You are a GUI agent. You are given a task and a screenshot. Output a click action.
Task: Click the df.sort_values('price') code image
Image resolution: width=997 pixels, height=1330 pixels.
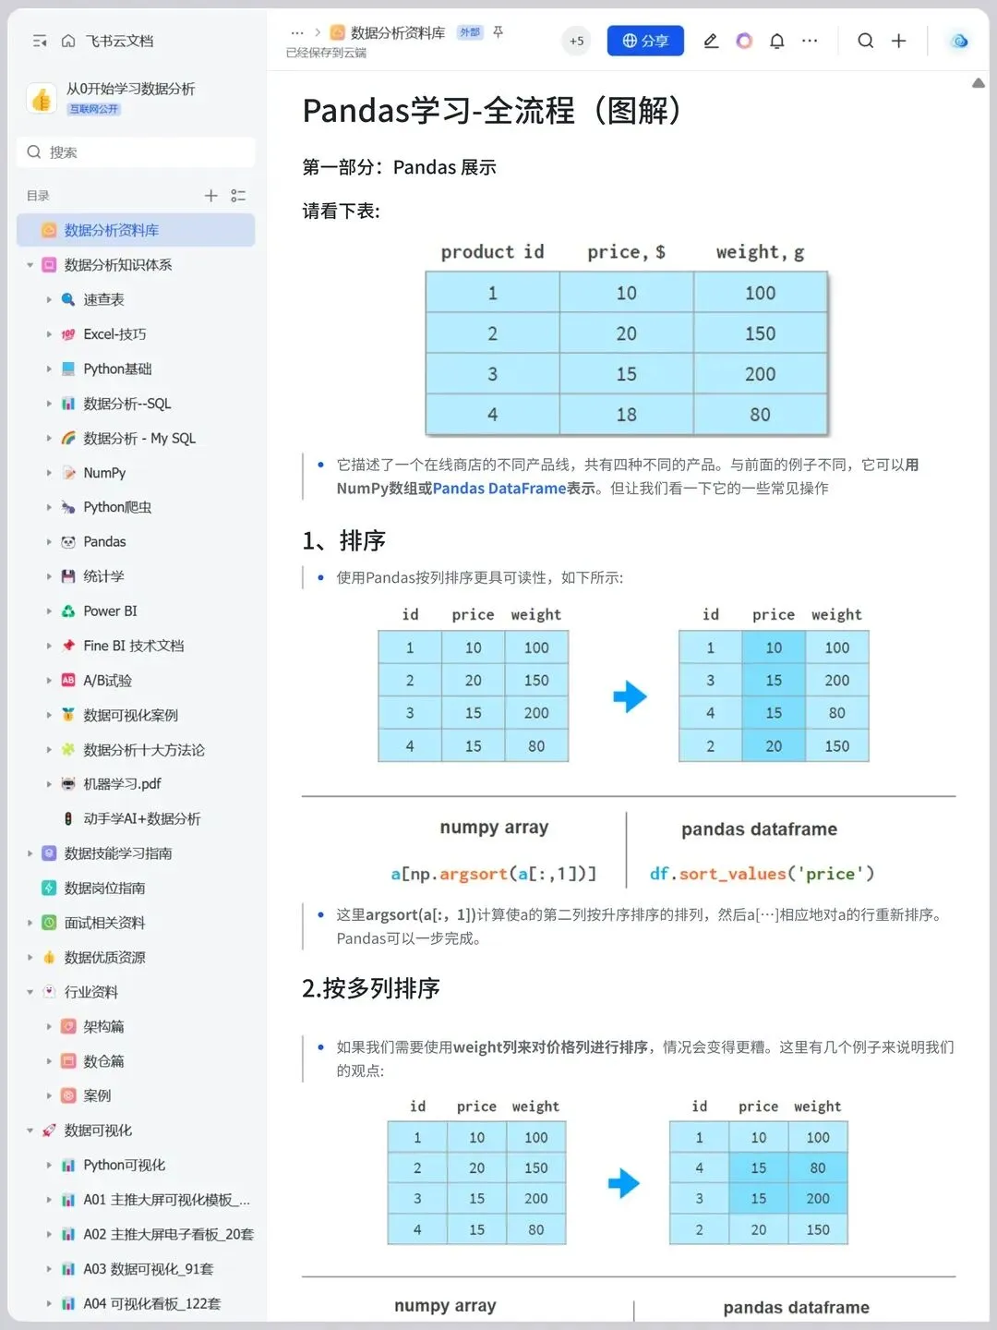(x=762, y=874)
